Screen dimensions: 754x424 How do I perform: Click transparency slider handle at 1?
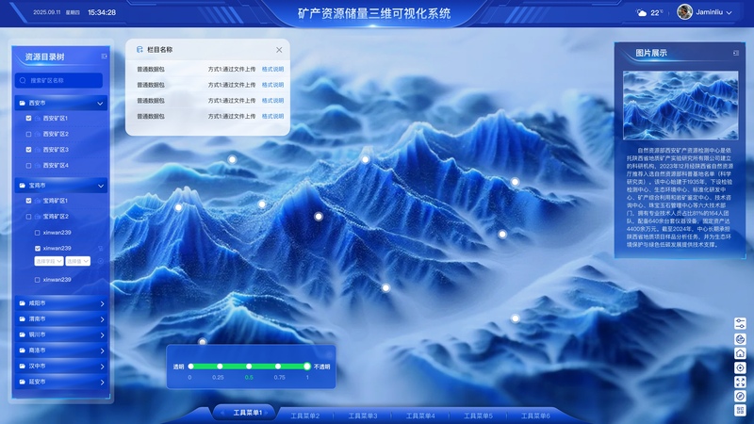pyautogui.click(x=307, y=367)
